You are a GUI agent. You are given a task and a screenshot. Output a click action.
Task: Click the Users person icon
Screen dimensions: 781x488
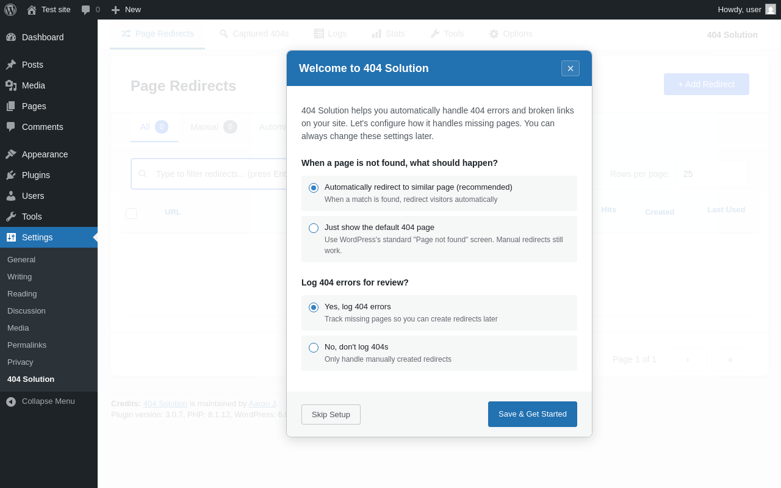pyautogui.click(x=11, y=196)
